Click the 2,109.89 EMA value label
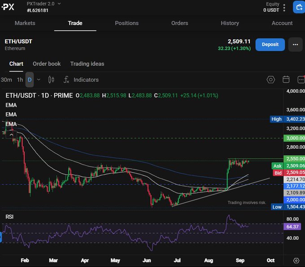This screenshot has width=305, height=267. [x=294, y=193]
